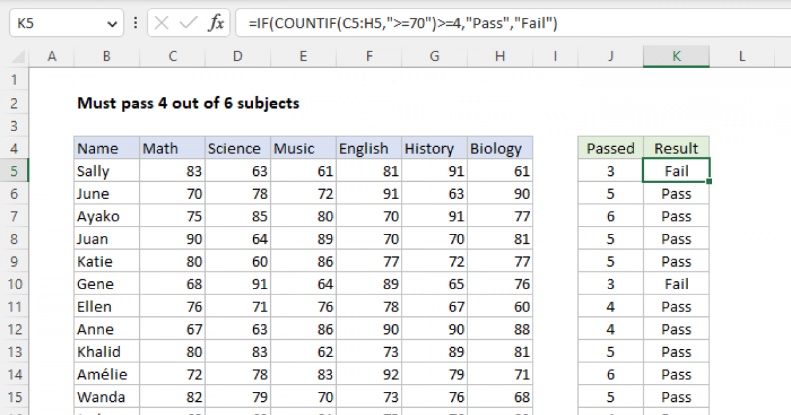The image size is (791, 415).
Task: Click inside the Name Box showing K5
Action: click(53, 22)
